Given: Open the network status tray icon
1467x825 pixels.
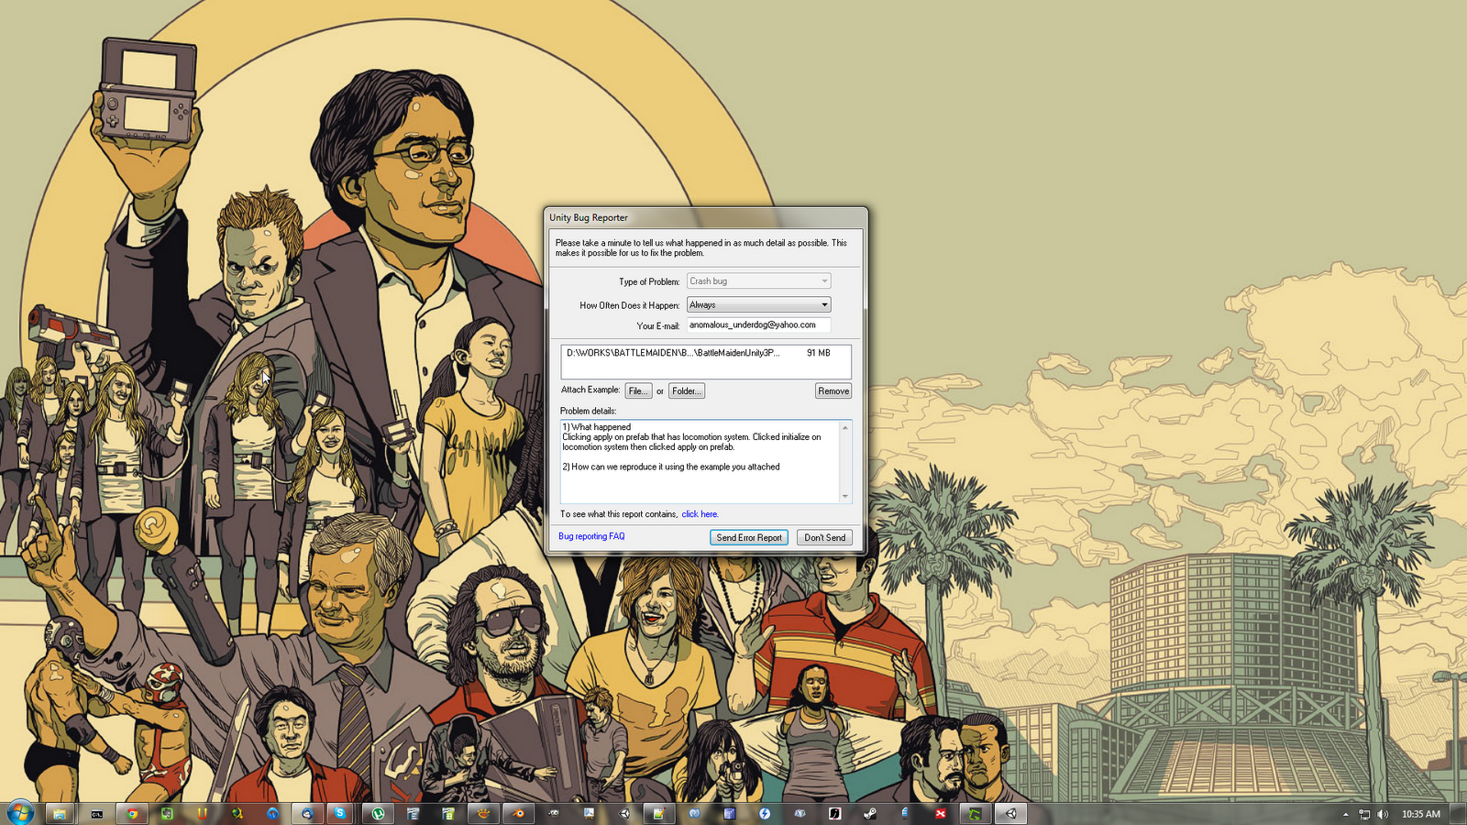Looking at the screenshot, I should 1364,814.
